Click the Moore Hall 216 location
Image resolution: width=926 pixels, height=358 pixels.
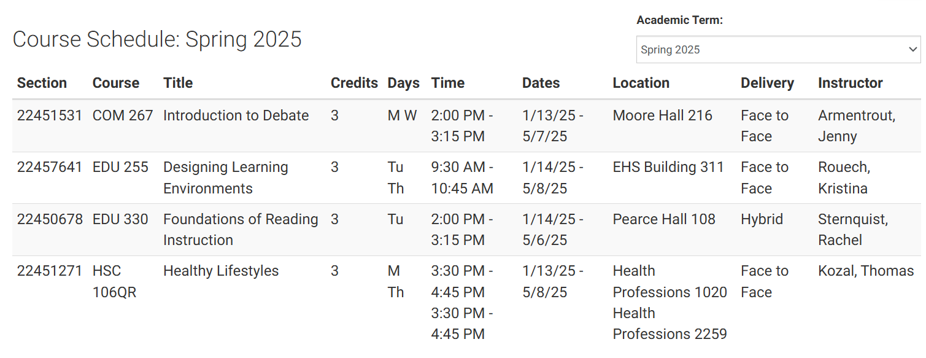[x=662, y=115]
